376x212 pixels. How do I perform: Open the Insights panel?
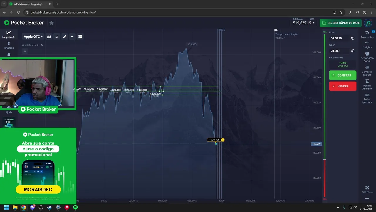(367, 45)
